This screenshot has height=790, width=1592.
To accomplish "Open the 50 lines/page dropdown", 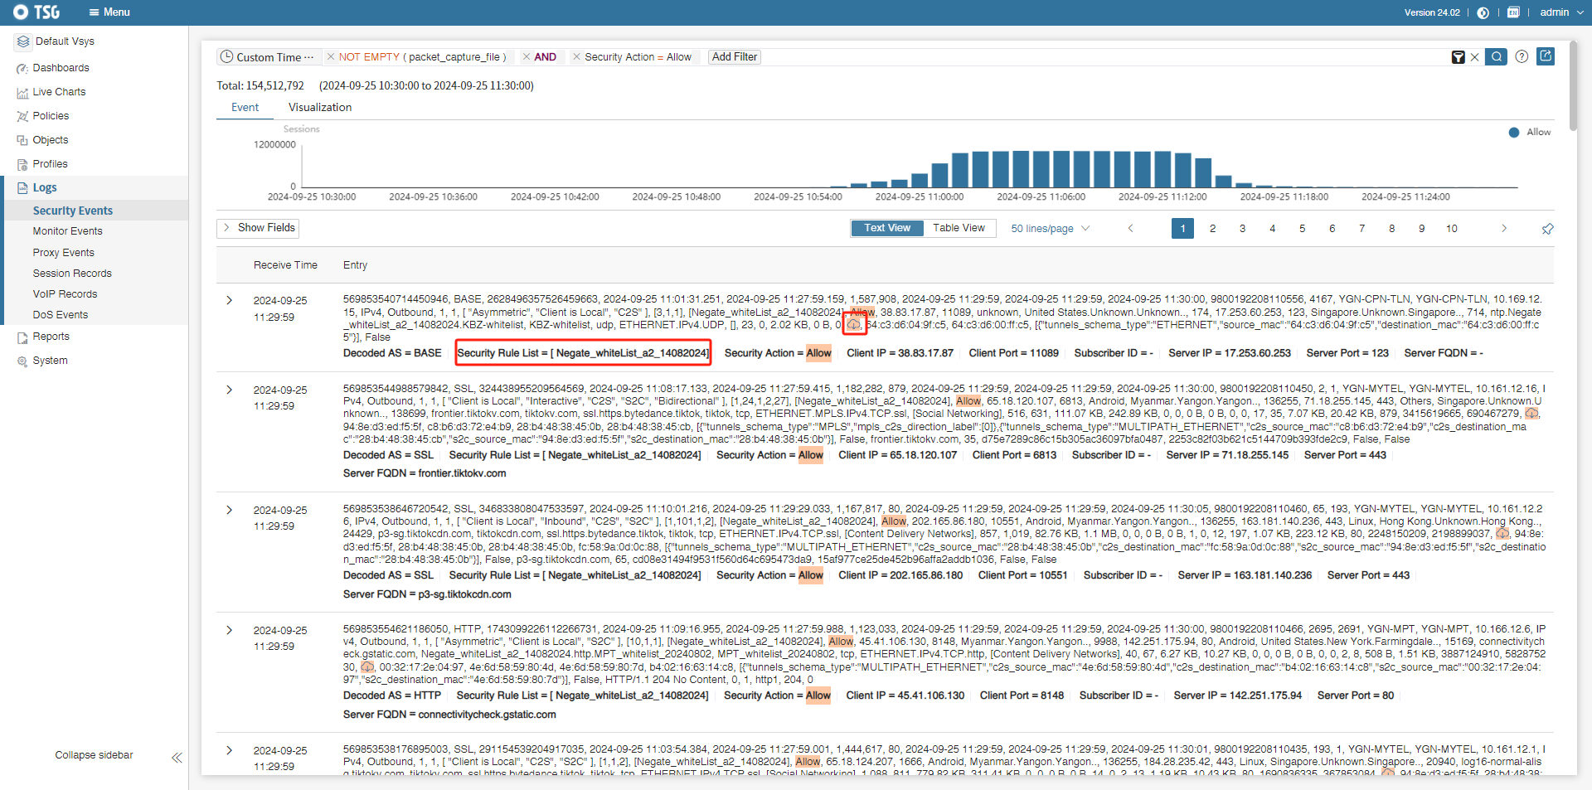I will pyautogui.click(x=1050, y=229).
